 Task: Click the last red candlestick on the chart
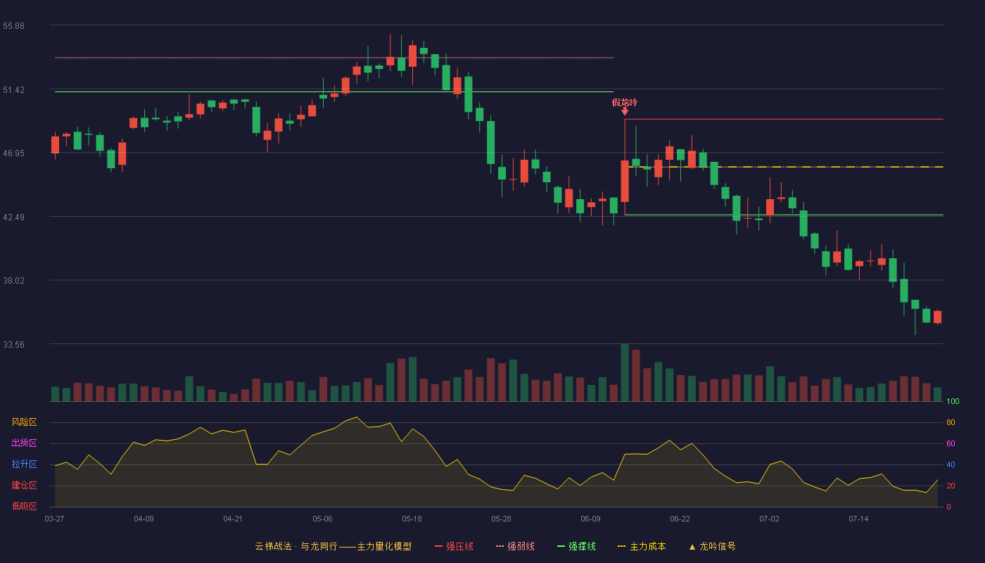coord(937,317)
